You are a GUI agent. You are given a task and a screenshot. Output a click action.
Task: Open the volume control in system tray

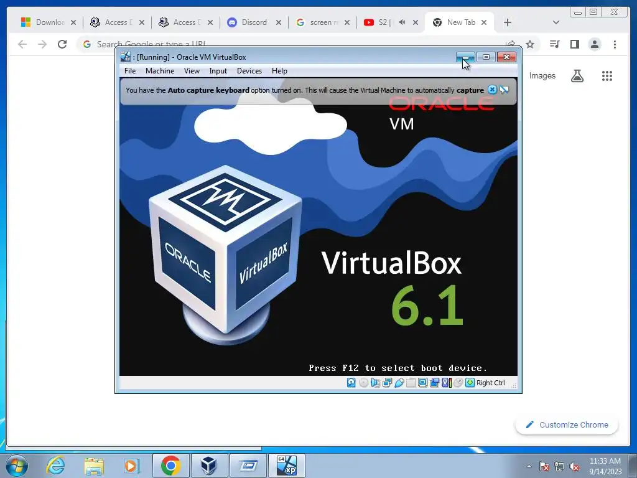[x=574, y=466]
